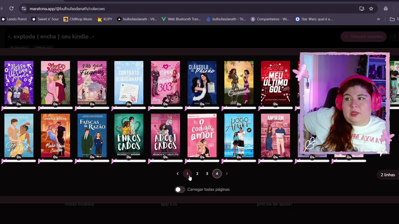Open the O Código do Amor book cover
Viewport: 399px width, 224px height.
point(202,135)
